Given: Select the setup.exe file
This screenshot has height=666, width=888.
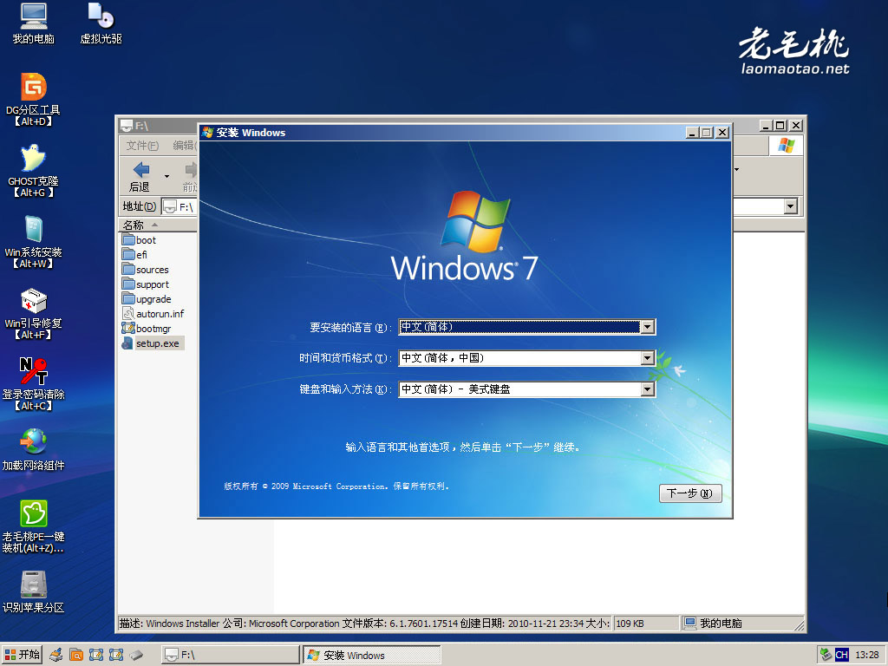Looking at the screenshot, I should (x=153, y=343).
